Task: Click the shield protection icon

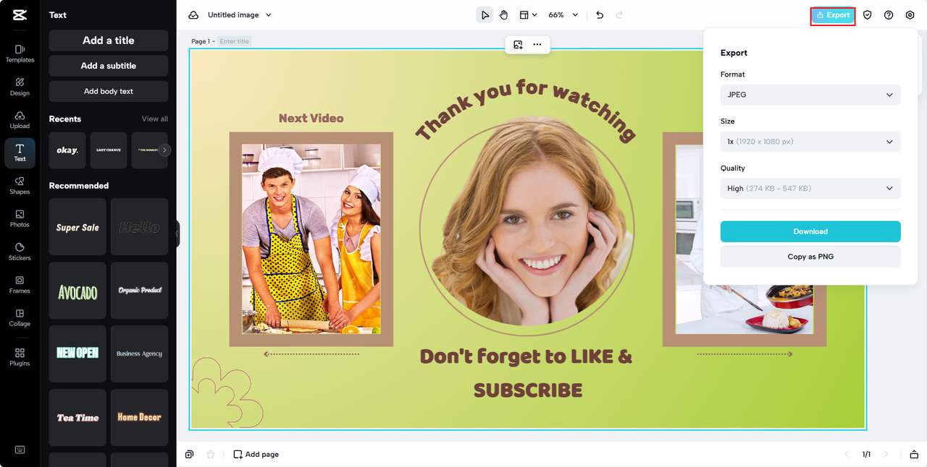Action: [x=868, y=15]
